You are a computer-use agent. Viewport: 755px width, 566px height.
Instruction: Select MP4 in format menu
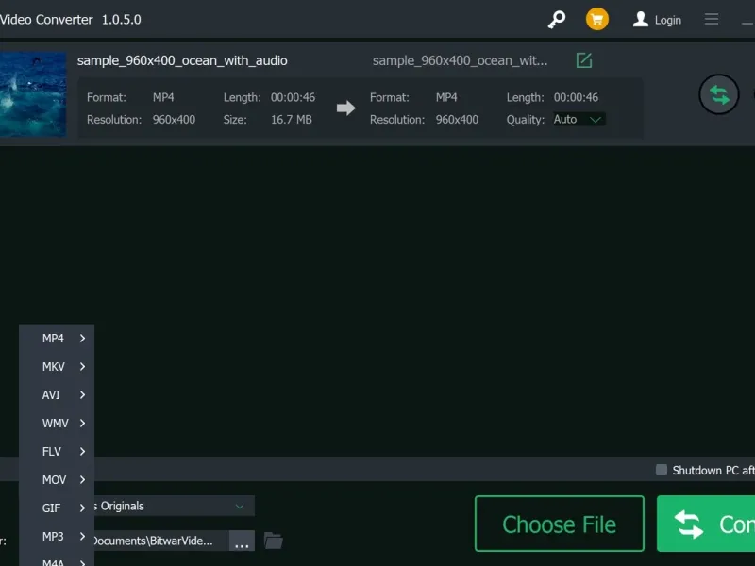[x=57, y=339]
